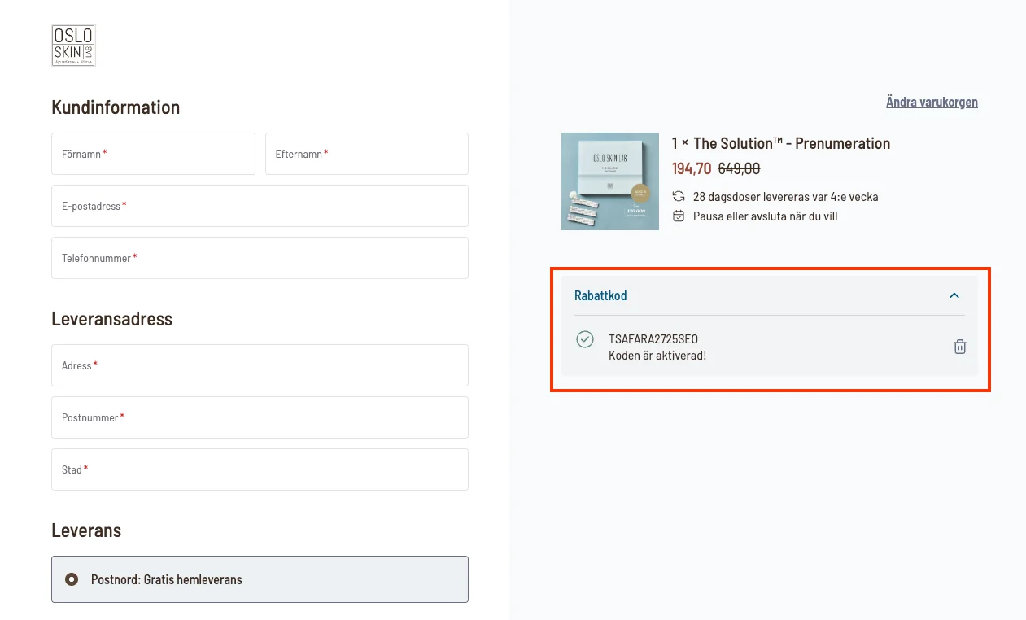Click 'Koden är aktiverad!' message
Viewport: 1026px width, 620px height.
[x=657, y=356]
